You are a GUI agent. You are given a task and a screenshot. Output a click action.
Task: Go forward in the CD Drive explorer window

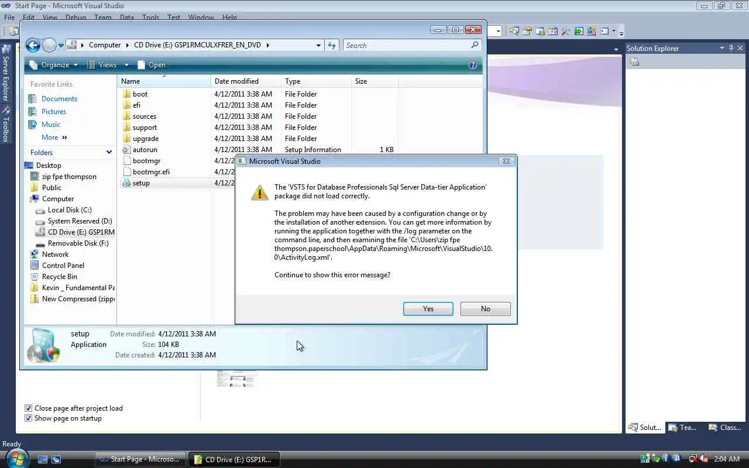coord(49,45)
